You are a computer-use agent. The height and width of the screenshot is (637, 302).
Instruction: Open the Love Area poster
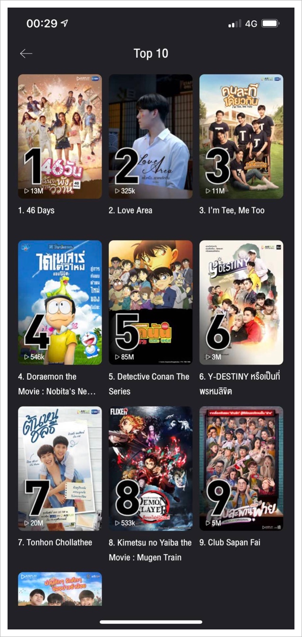click(x=151, y=136)
